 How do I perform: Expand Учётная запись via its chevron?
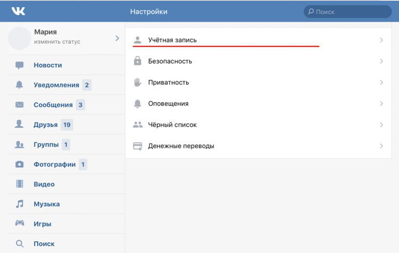coord(381,40)
